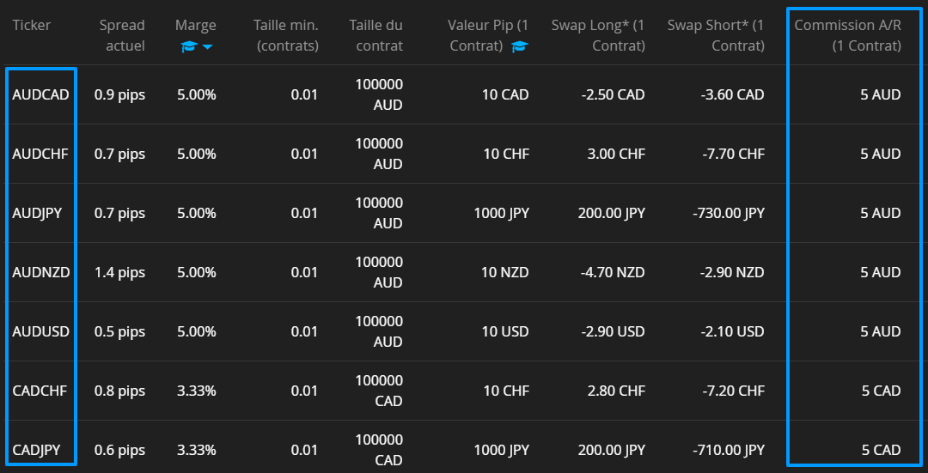Screen dimensions: 928x473
Task: Select the AUDCHF ticker
Action: tap(40, 154)
